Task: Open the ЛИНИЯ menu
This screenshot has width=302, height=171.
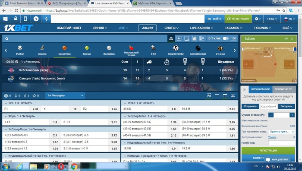Action: 100,28
